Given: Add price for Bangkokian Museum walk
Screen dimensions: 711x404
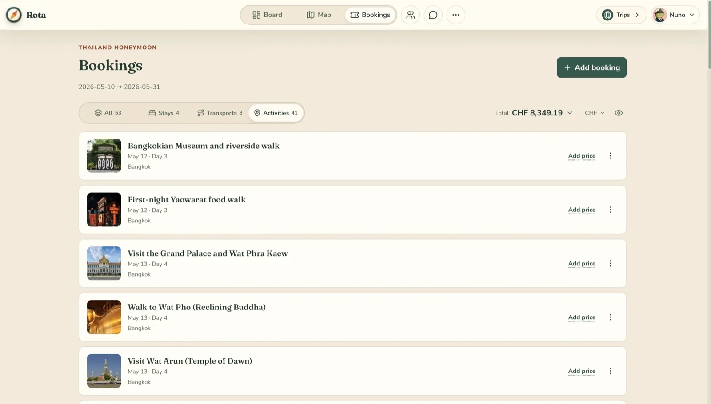Looking at the screenshot, I should coord(582,156).
